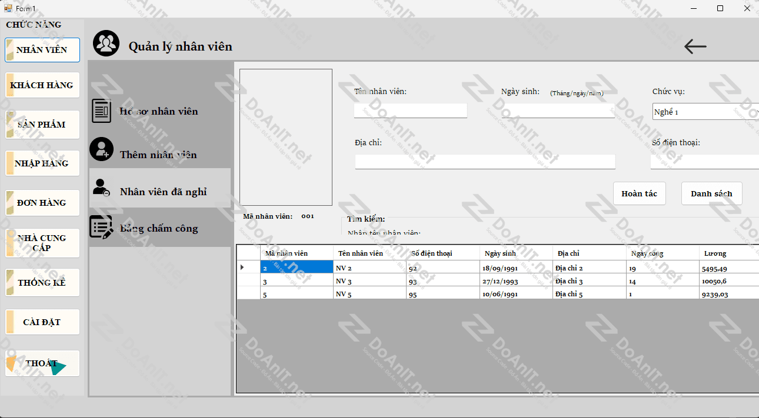Click the Địa chỉ input field
The width and height of the screenshot is (759, 418).
485,162
